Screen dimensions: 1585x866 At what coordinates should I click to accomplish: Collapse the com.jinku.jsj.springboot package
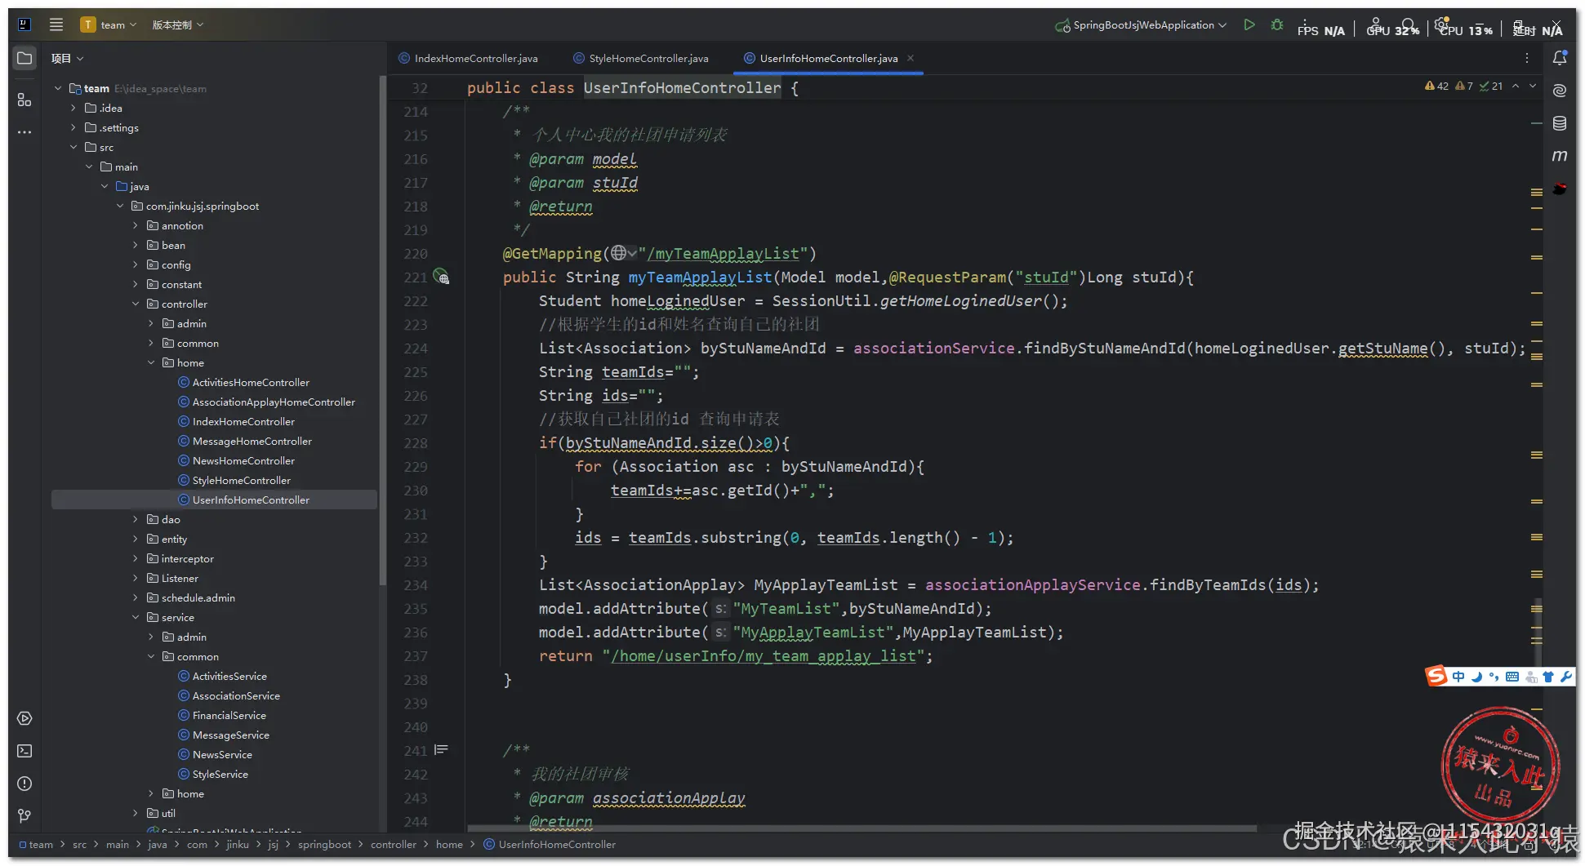pyautogui.click(x=120, y=206)
